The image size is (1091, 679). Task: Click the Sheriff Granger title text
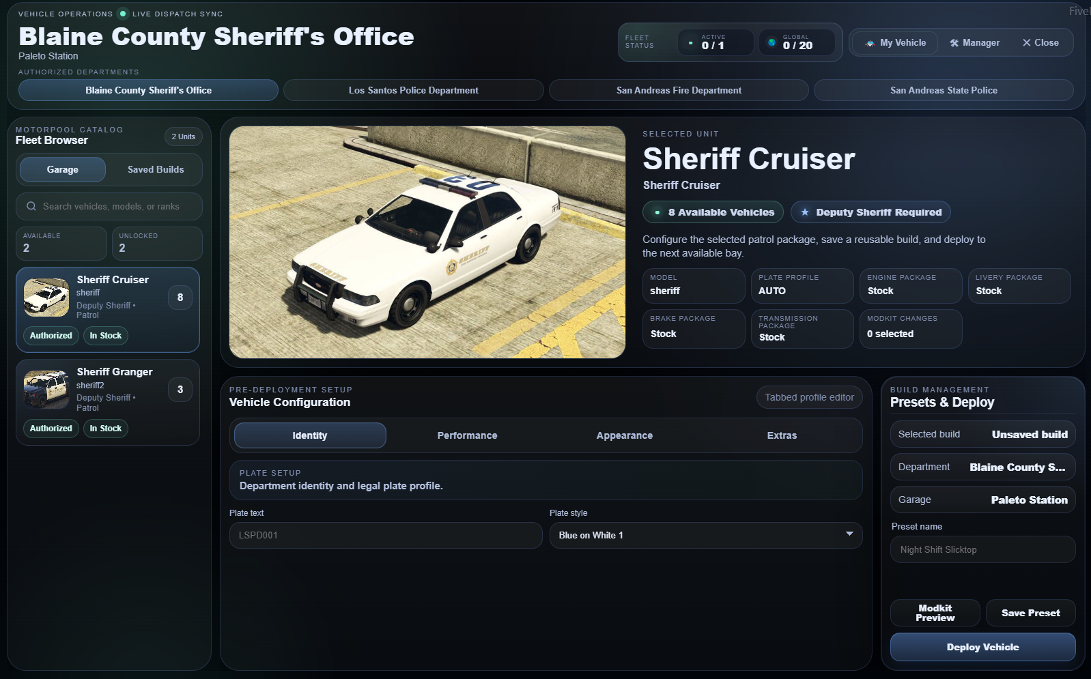[115, 372]
